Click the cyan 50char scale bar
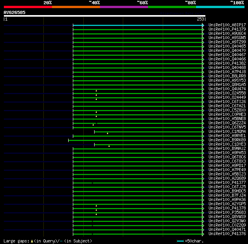 pos(180,241)
